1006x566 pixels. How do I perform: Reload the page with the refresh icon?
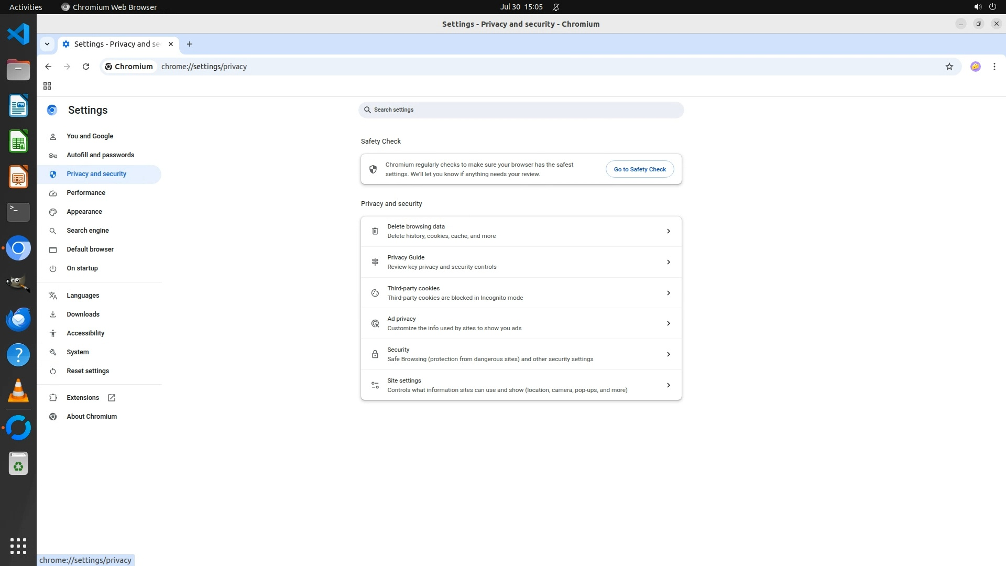click(86, 67)
